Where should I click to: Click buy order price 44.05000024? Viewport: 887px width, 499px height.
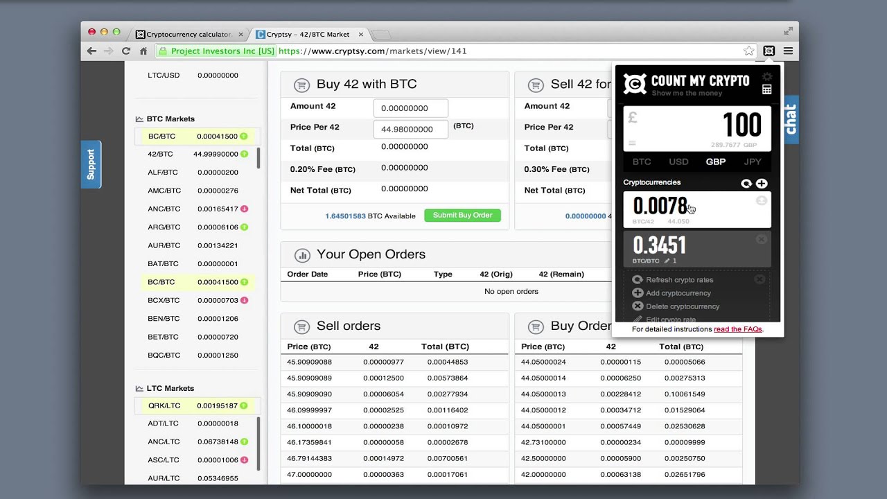(543, 362)
